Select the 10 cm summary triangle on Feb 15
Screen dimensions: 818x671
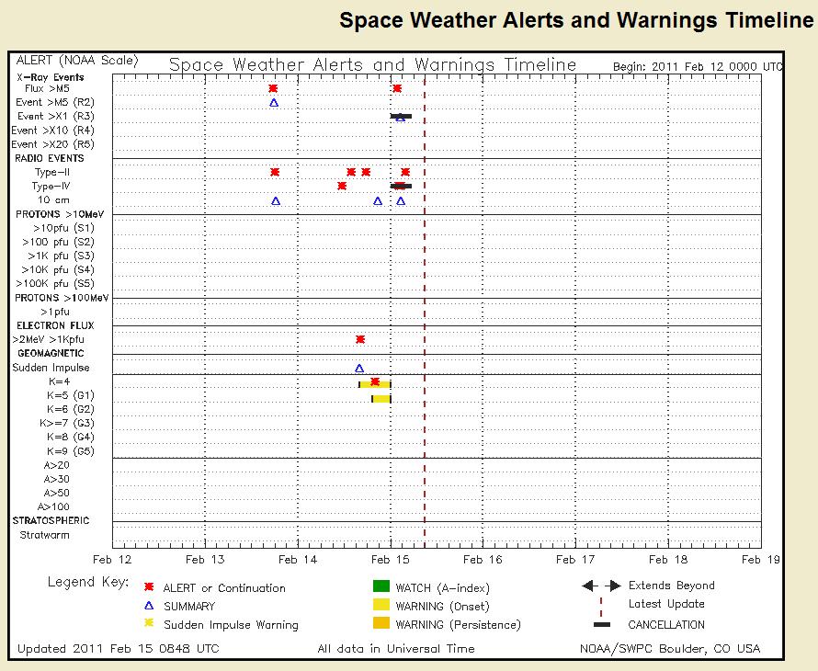coord(401,201)
